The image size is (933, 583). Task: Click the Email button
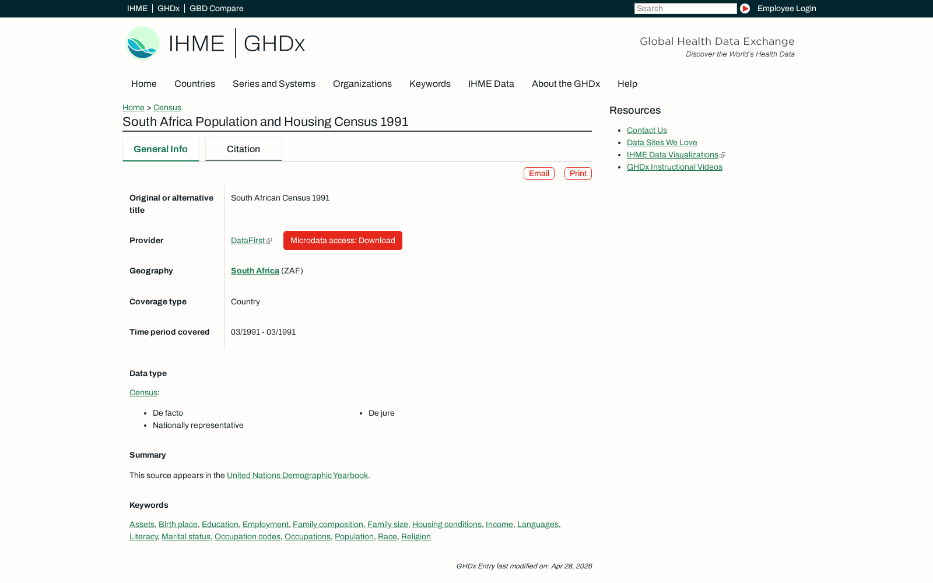539,174
